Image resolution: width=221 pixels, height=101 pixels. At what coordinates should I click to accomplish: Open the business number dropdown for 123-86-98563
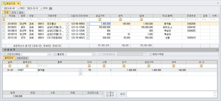[88, 24]
